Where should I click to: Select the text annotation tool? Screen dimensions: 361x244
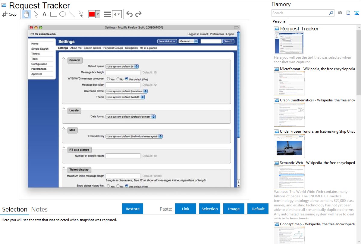pyautogui.click(x=44, y=14)
